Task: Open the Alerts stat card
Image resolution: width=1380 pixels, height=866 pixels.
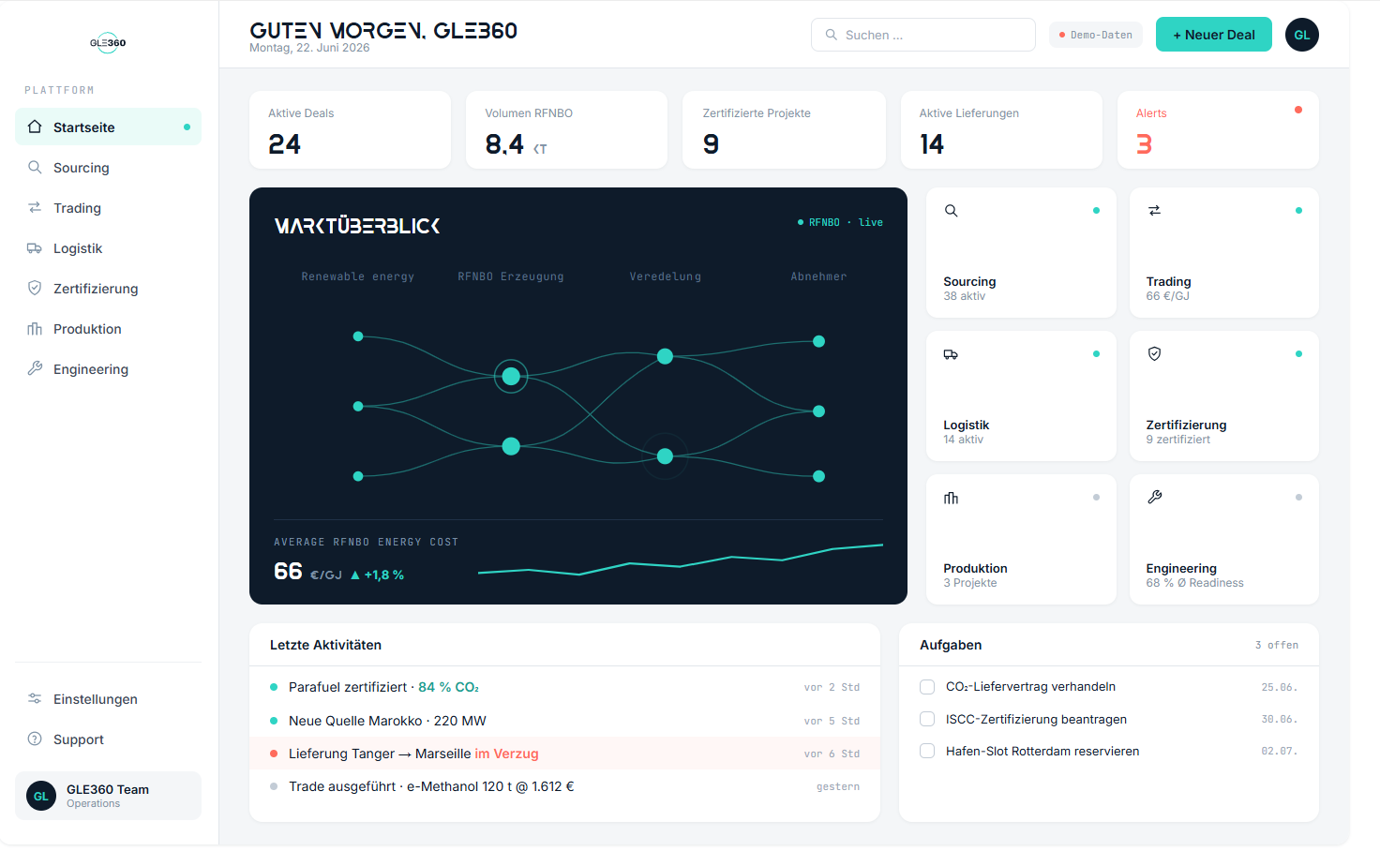Action: pyautogui.click(x=1218, y=129)
